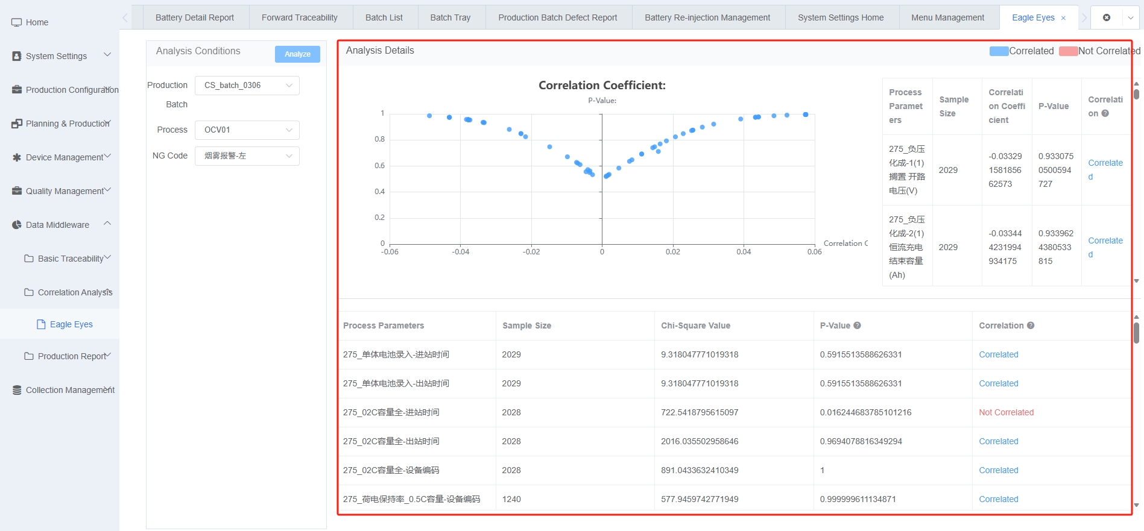Click the tab bar right arrow
Screen dimensions: 1144x531
(x=1084, y=17)
